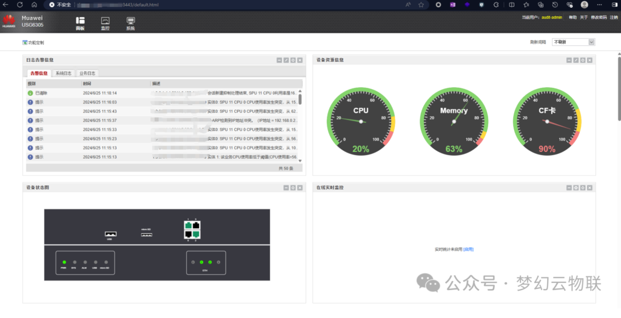Click the Ethernet port group on device diagram

pos(192,230)
